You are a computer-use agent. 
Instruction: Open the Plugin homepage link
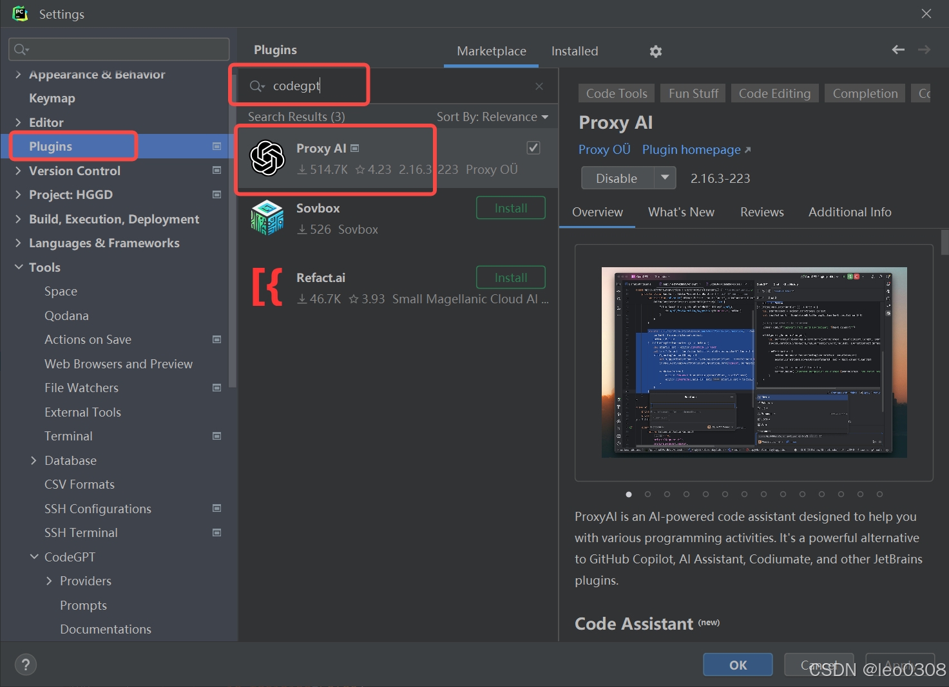691,149
